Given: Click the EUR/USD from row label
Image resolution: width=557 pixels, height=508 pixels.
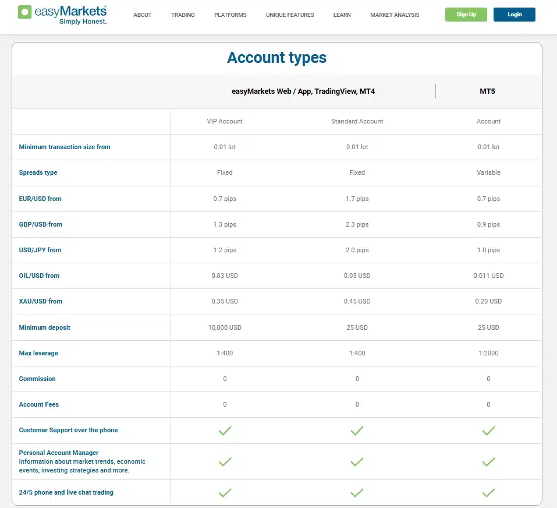Looking at the screenshot, I should (x=40, y=199).
